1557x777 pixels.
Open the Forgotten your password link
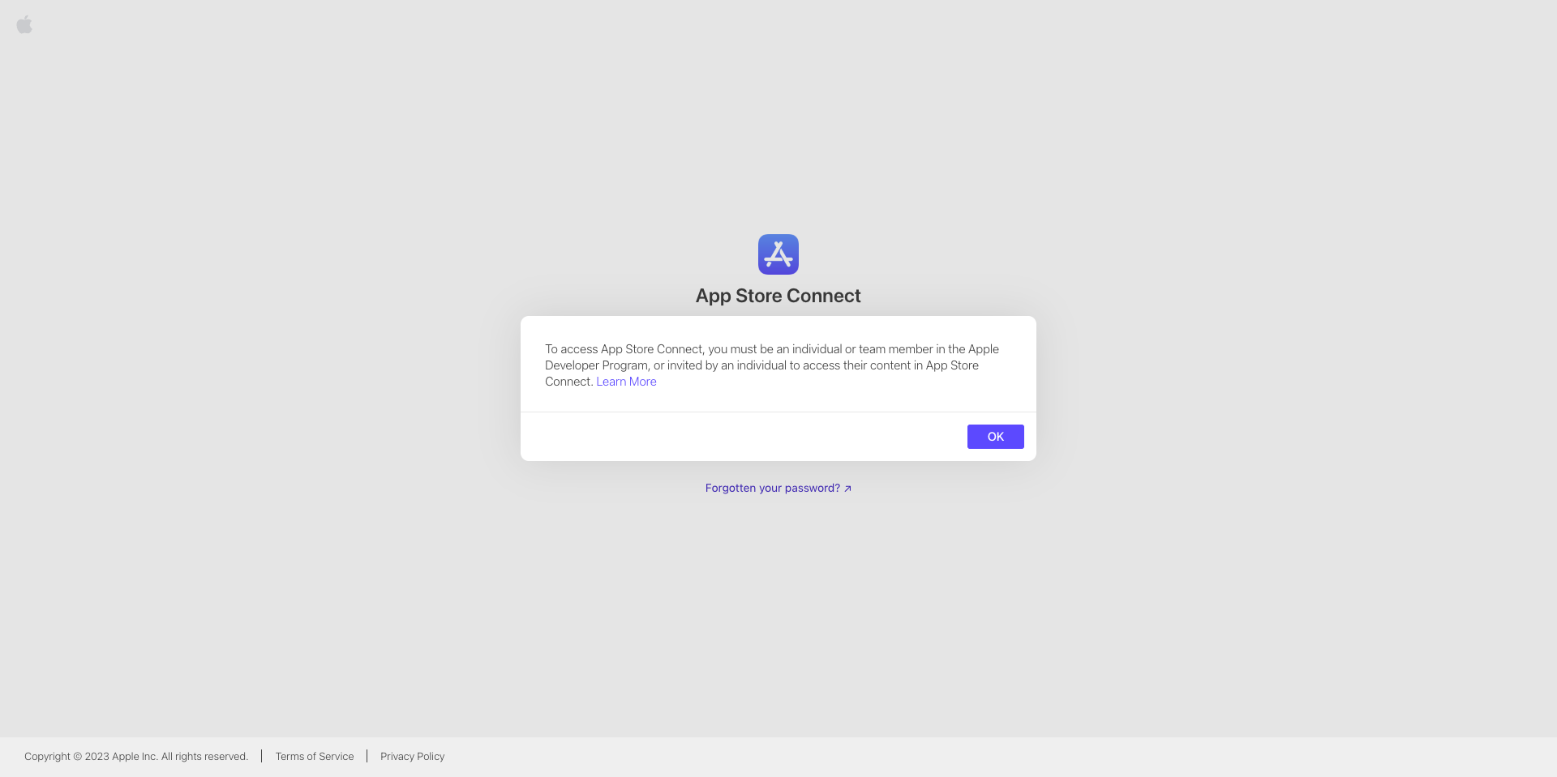pos(778,488)
